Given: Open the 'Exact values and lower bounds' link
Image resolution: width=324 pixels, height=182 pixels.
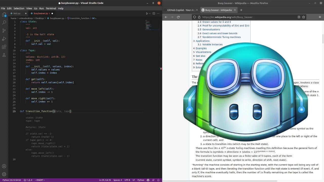Looking at the screenshot, I should tap(220, 33).
